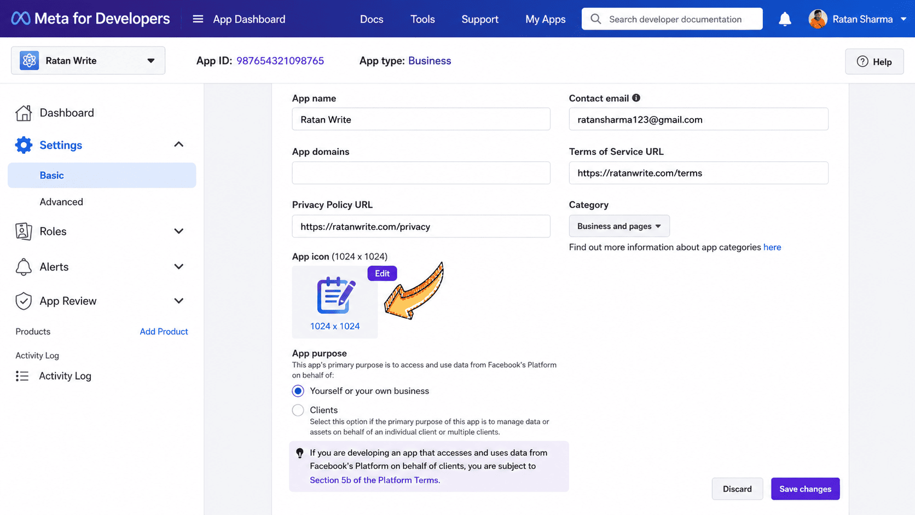Open the hamburger menu beside App Dashboard
This screenshot has width=915, height=515.
tap(198, 19)
